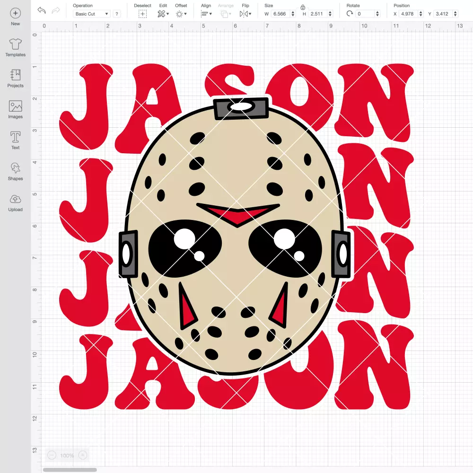This screenshot has height=473, width=473.
Task: Open the Basic Cut operation dropdown
Action: [x=92, y=14]
